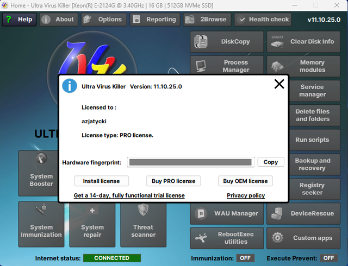Click the Reporting disk icon

pos(136,20)
